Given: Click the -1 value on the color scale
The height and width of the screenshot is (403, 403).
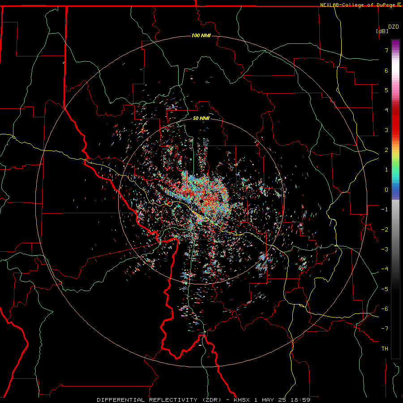Looking at the screenshot, I should tap(385, 209).
